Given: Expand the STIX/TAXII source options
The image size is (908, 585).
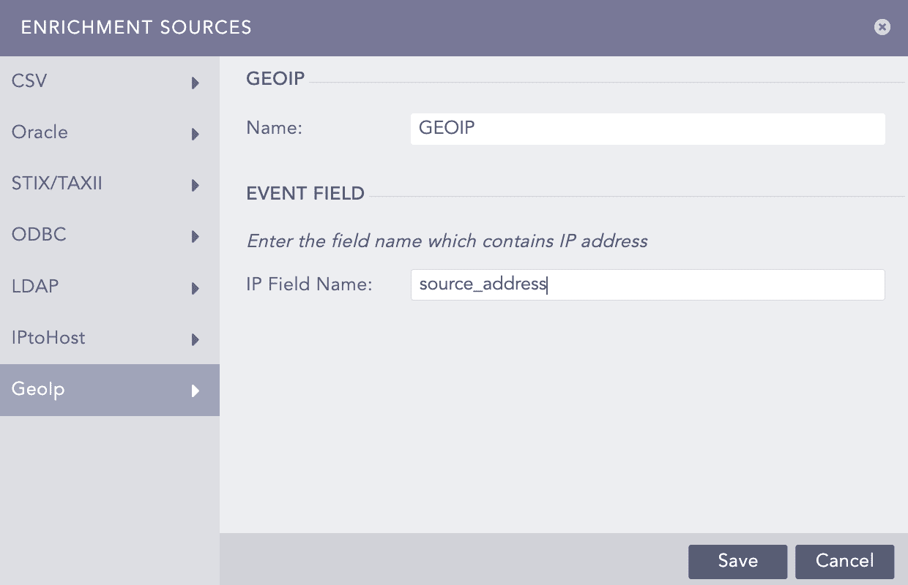Looking at the screenshot, I should pyautogui.click(x=195, y=185).
